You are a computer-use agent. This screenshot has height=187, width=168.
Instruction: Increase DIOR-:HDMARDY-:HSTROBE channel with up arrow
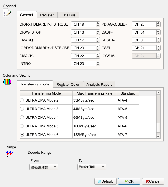tap(98, 23)
